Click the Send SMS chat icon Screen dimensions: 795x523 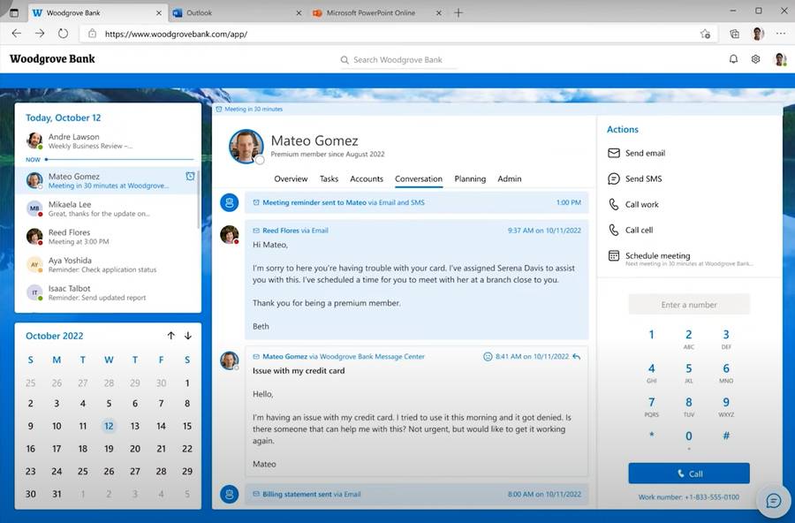coord(614,178)
